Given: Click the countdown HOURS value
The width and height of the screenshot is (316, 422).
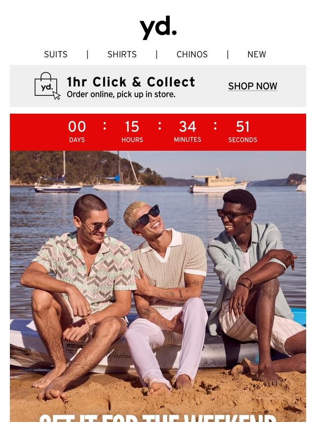Looking at the screenshot, I should 132,127.
